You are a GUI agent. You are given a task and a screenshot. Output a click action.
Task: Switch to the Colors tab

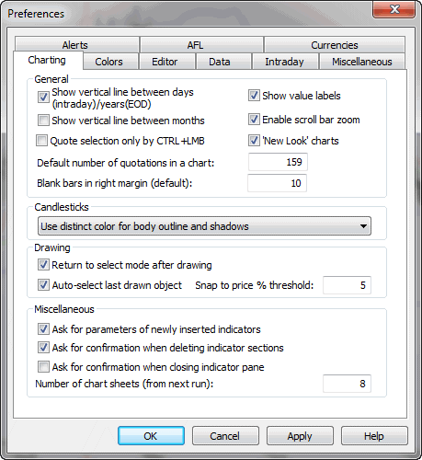108,62
